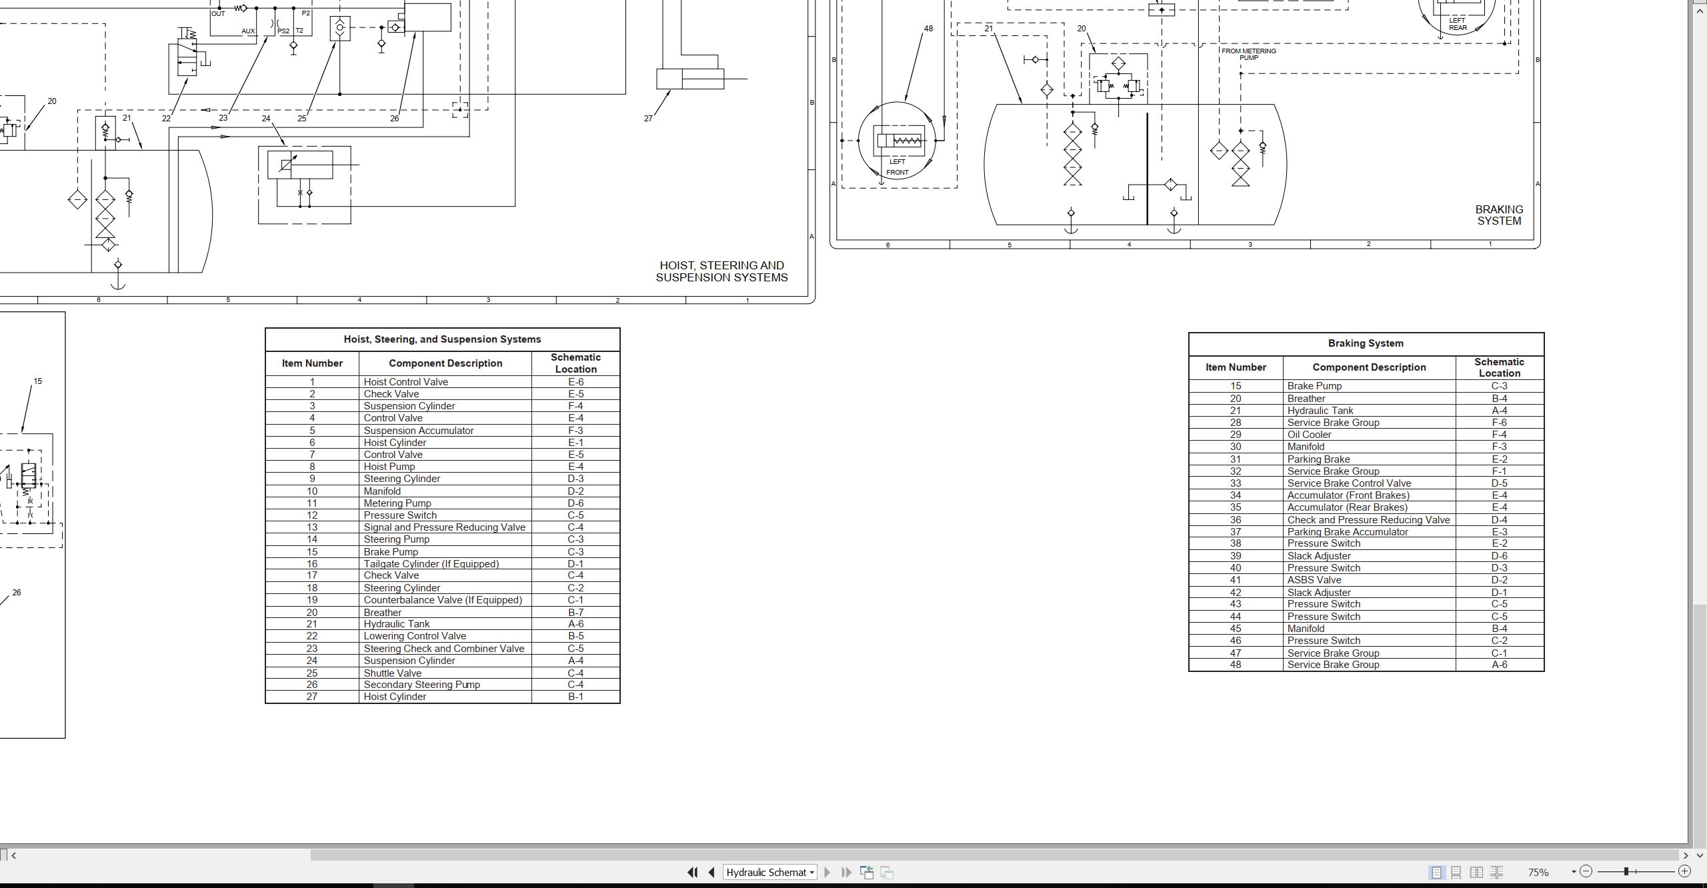Jump to the last page
This screenshot has width=1707, height=888.
point(847,872)
